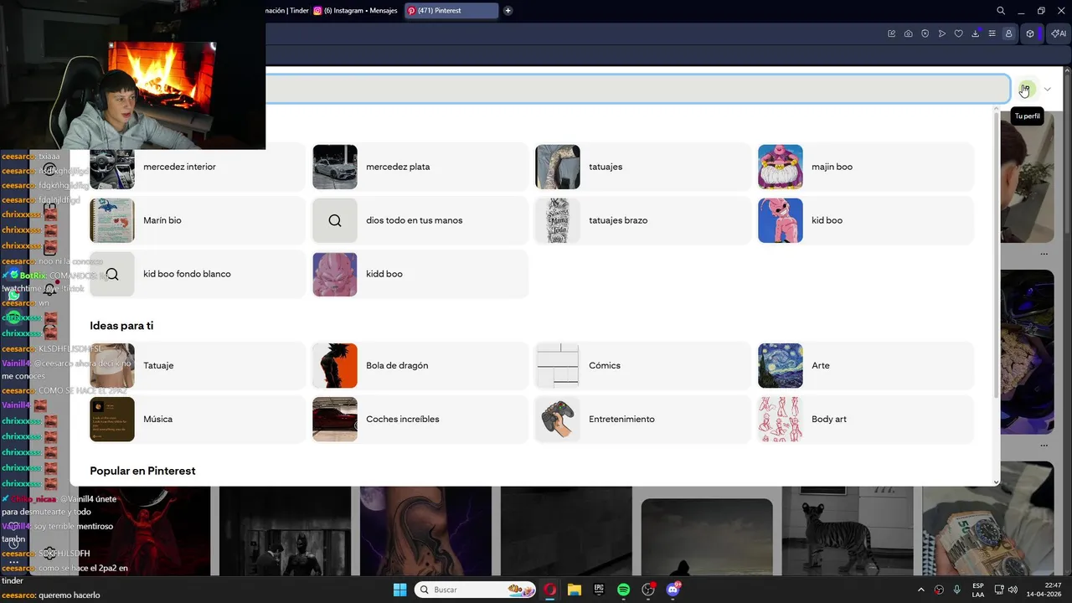Expand the Pinterest account chevron menu
1072x603 pixels.
coord(1047,89)
